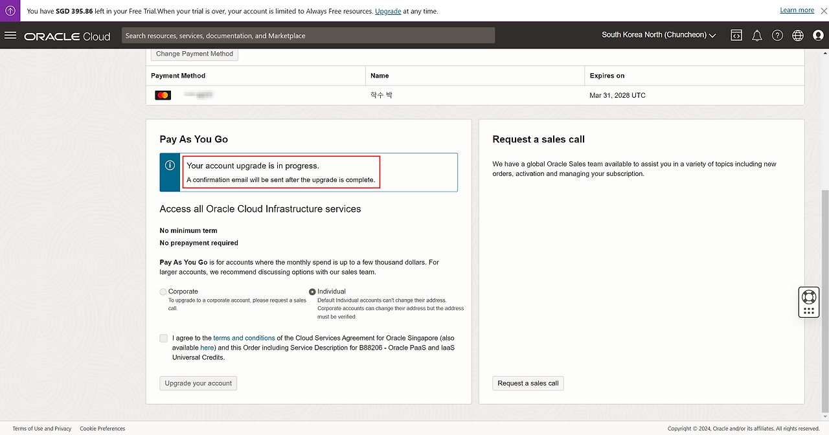The width and height of the screenshot is (829, 435).
Task: Select the Corporate account radio button
Action: (x=163, y=292)
